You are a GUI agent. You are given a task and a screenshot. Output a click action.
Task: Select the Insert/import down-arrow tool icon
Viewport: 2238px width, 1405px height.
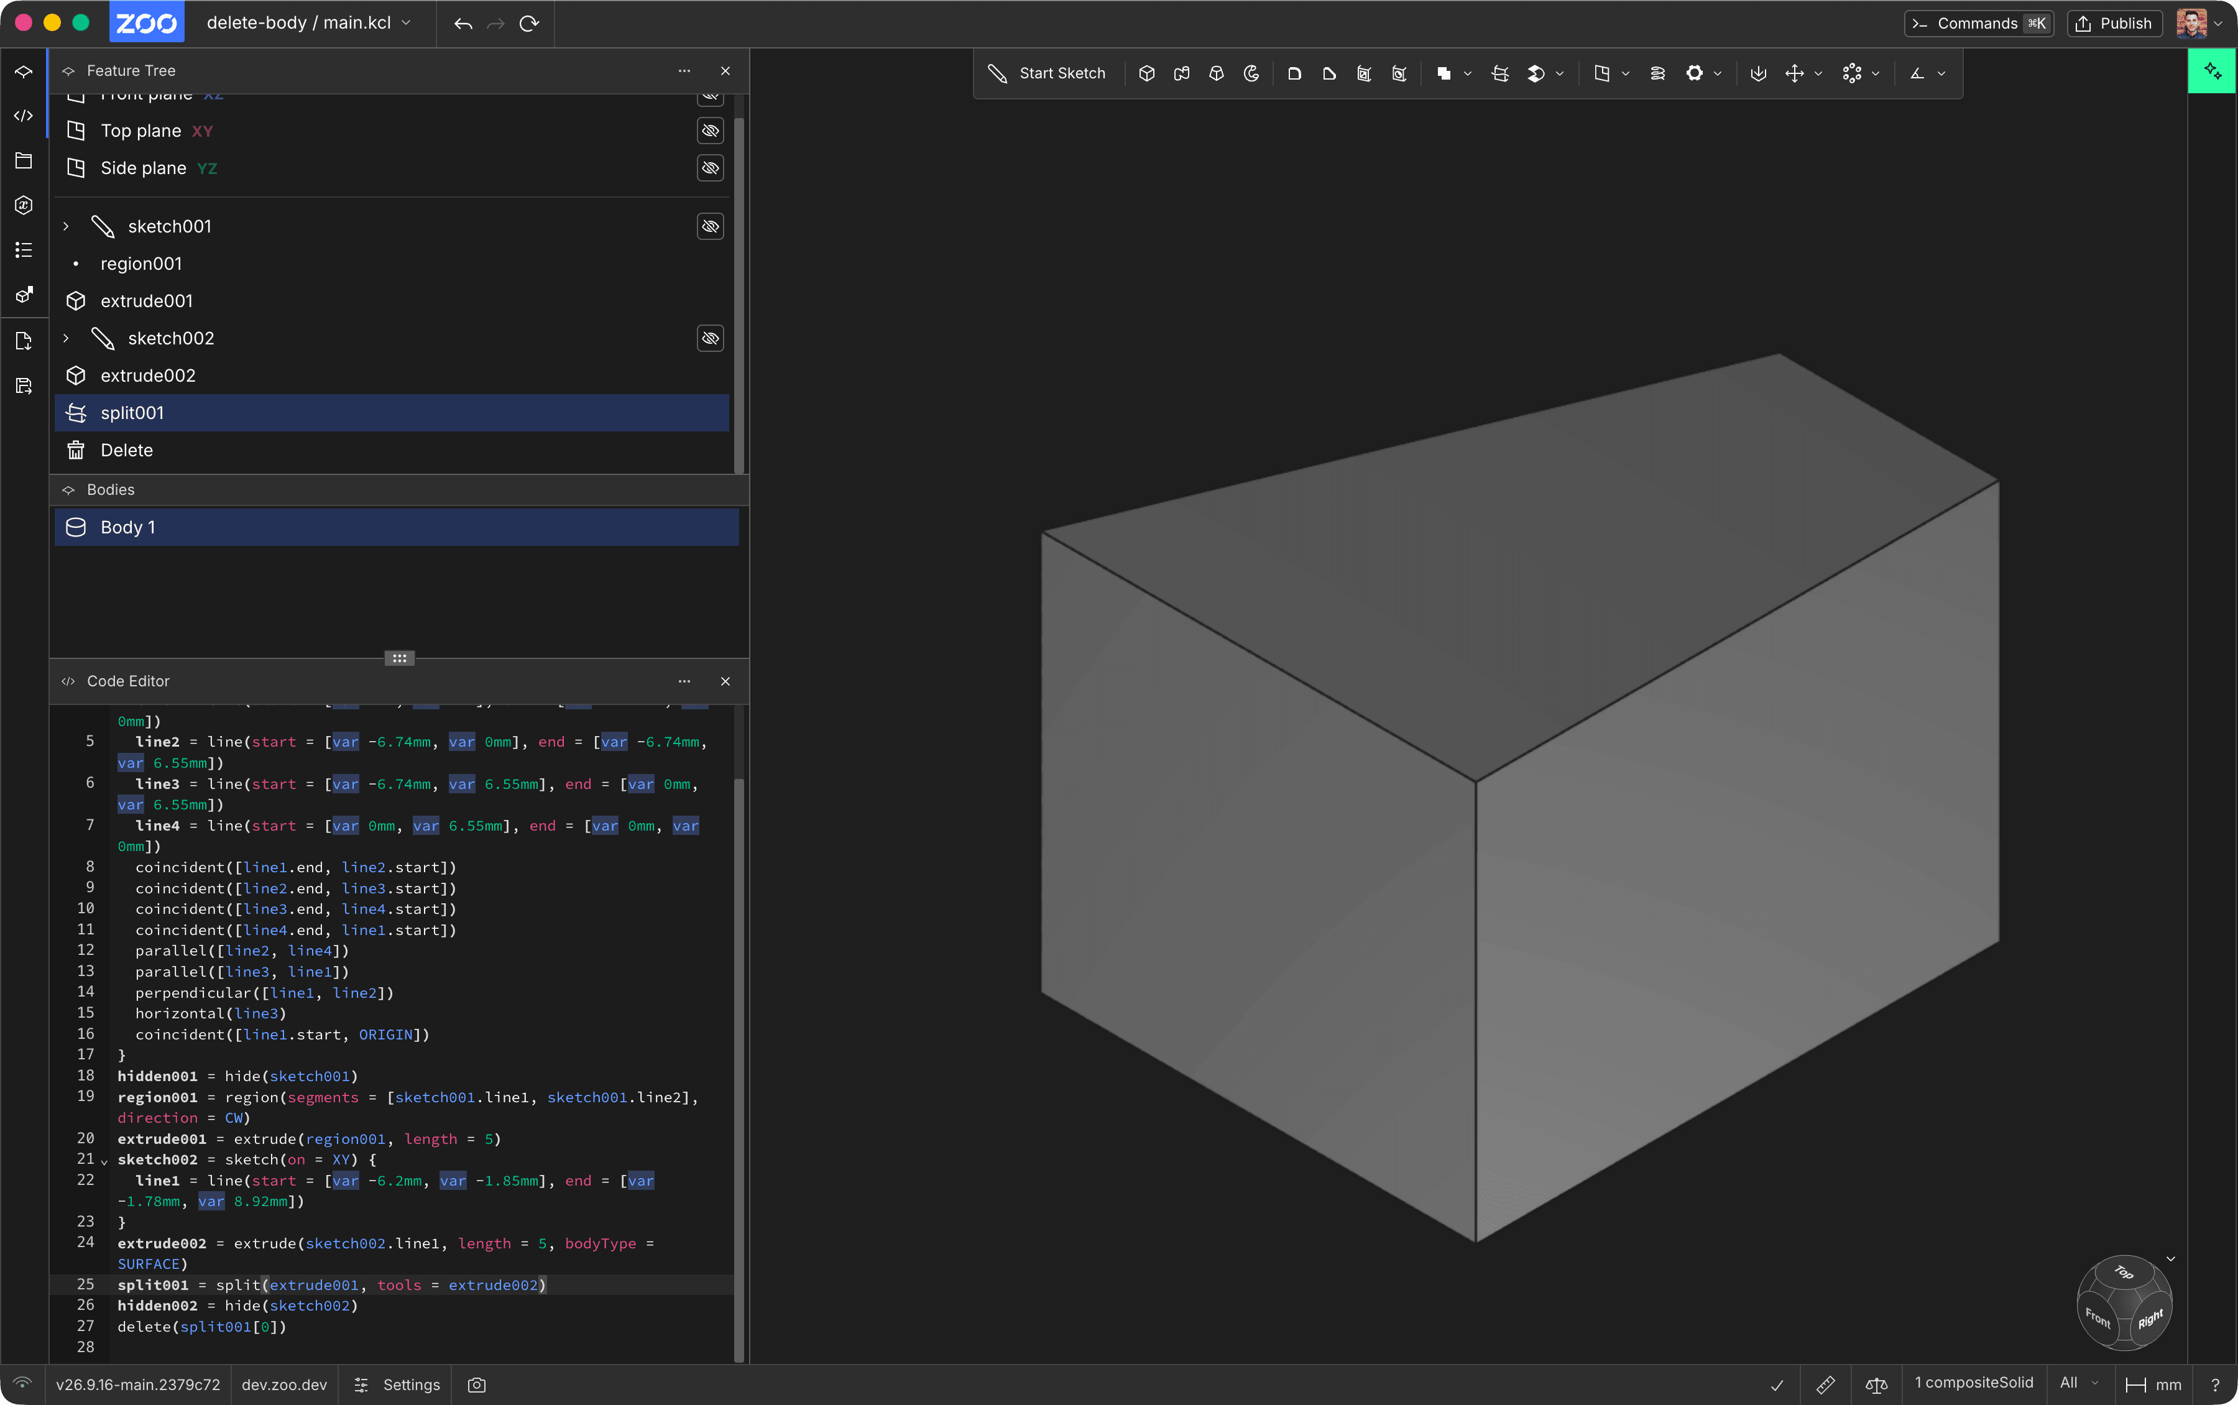pyautogui.click(x=1757, y=73)
